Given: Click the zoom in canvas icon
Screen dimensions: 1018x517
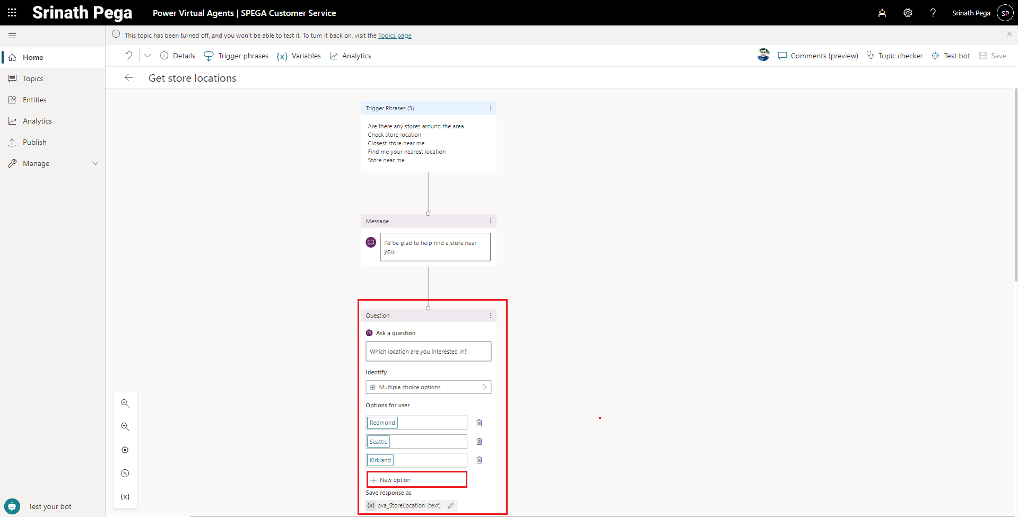Looking at the screenshot, I should coord(125,404).
